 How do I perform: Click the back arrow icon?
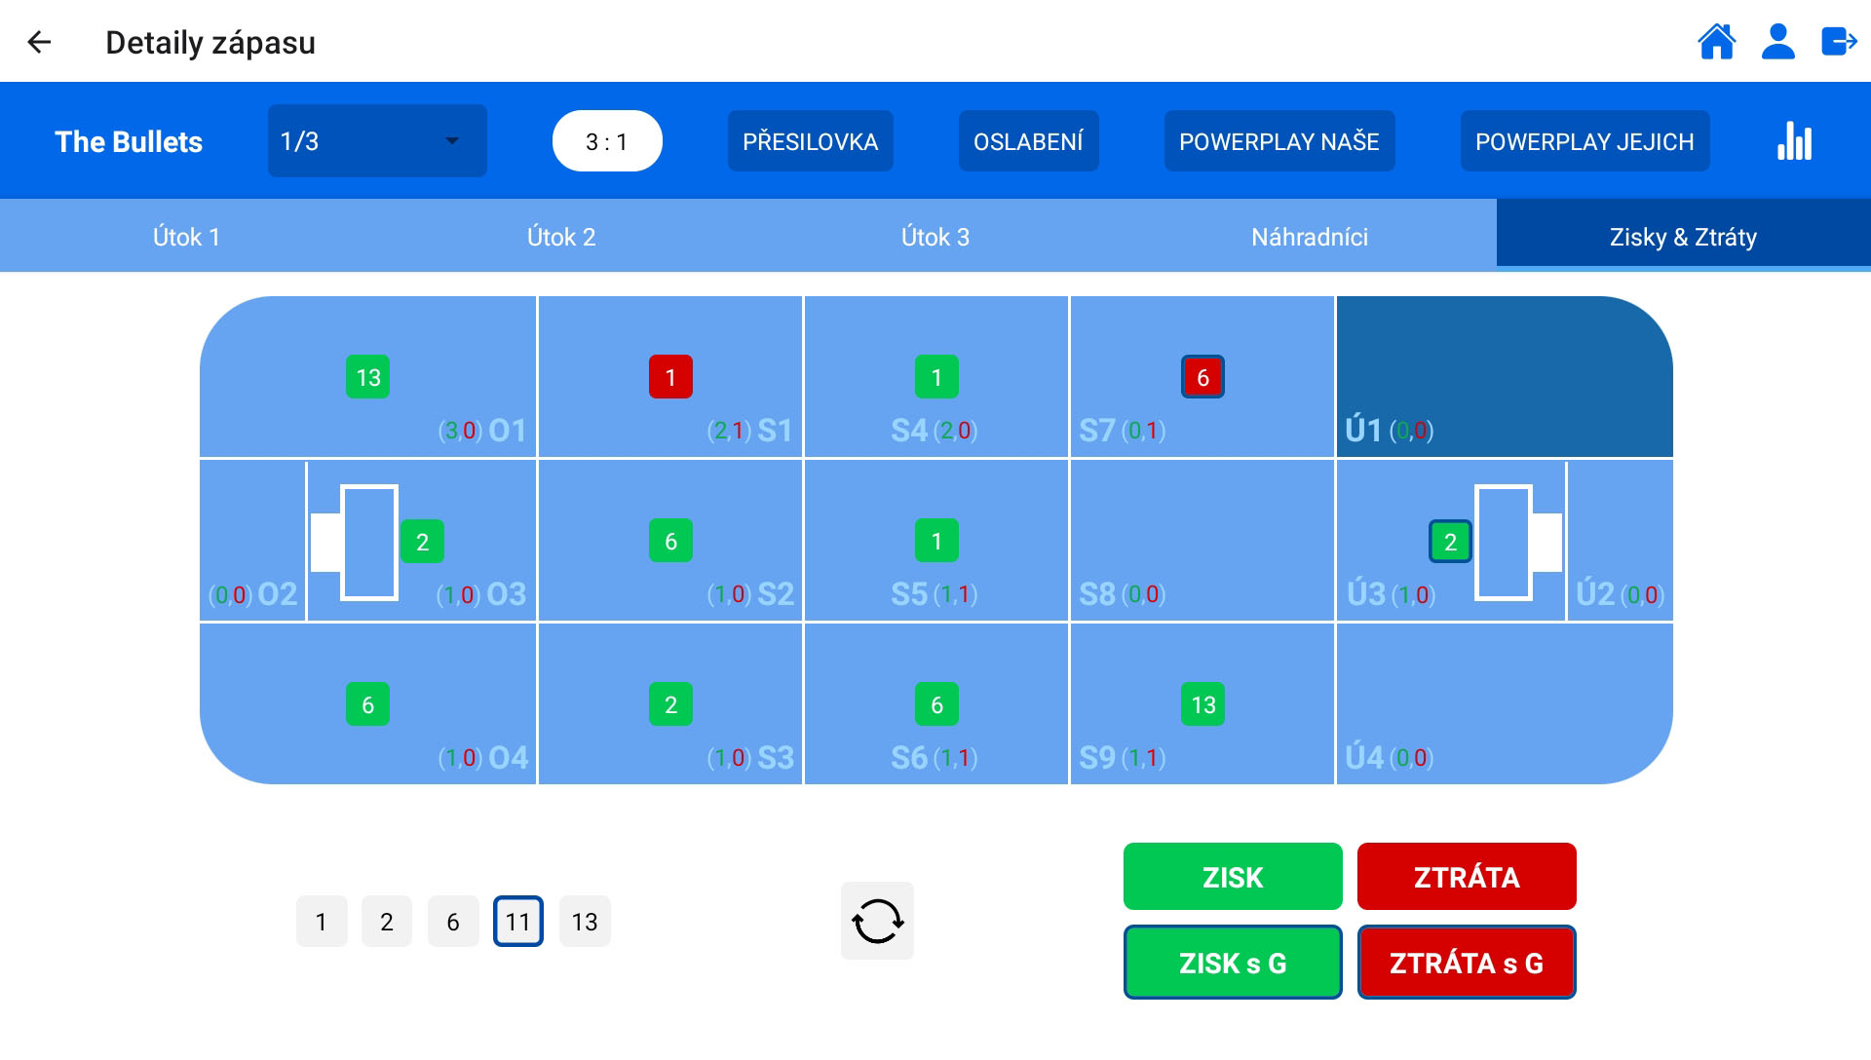click(x=39, y=42)
